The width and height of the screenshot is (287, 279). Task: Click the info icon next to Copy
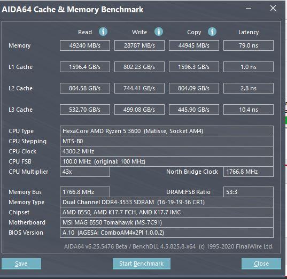coord(212,32)
